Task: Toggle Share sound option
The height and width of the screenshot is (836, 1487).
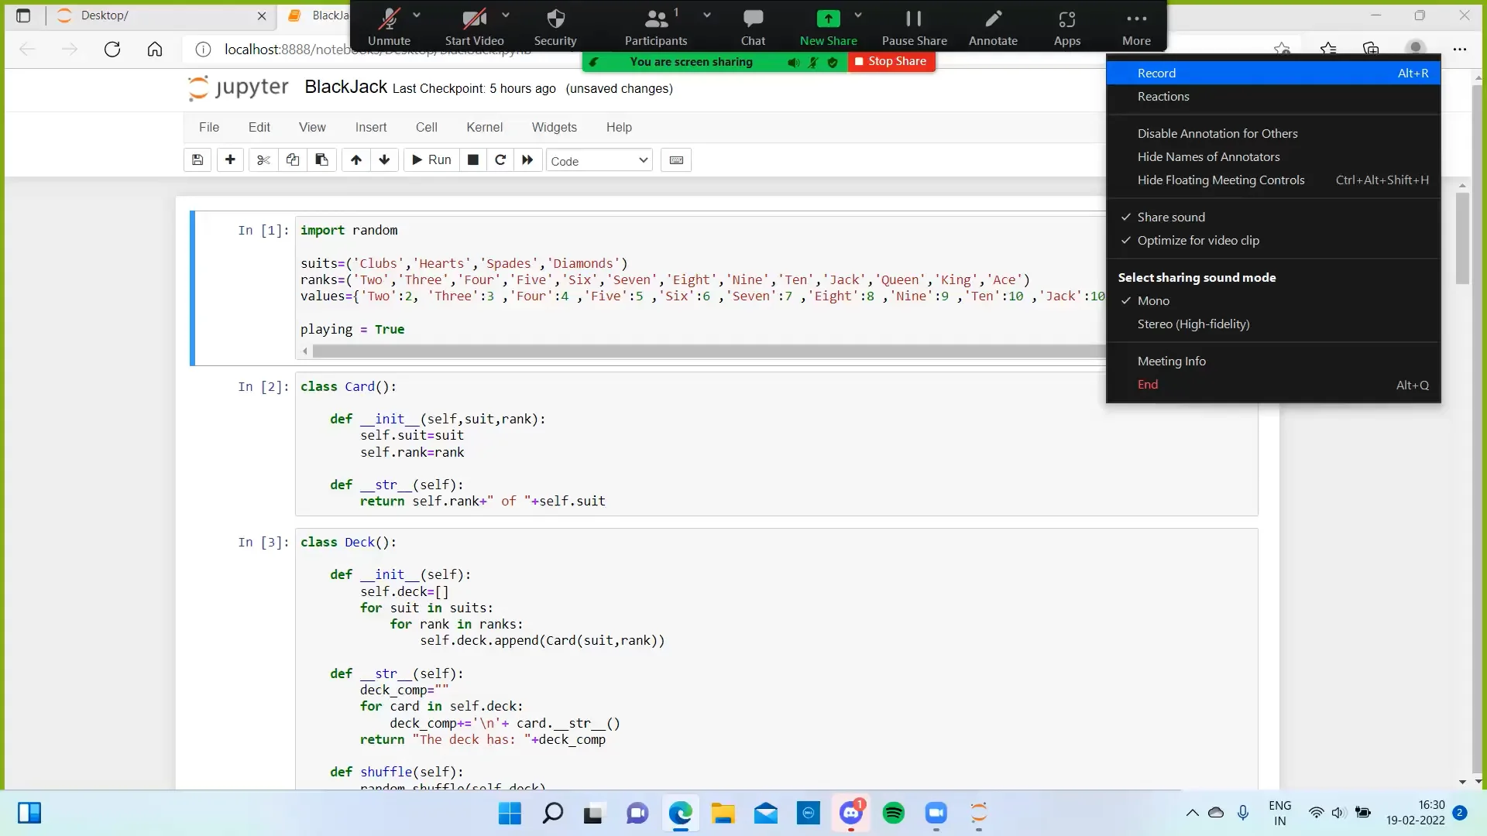Action: (1273, 218)
